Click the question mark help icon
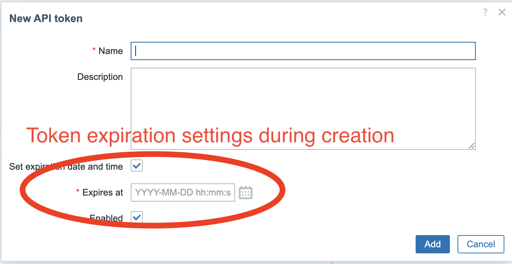Screen dimensions: 512x264 point(485,13)
